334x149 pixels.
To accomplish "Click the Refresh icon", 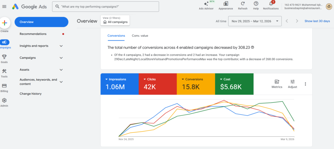I will point(243,4).
